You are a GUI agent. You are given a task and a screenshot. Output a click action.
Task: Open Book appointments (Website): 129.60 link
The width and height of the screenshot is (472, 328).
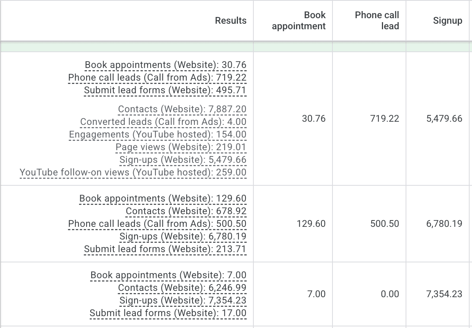coord(163,198)
